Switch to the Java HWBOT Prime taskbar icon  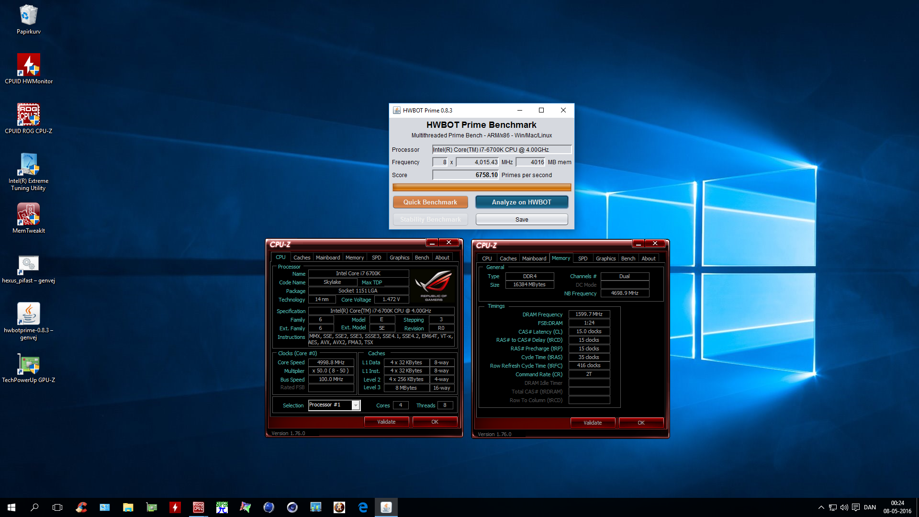386,507
